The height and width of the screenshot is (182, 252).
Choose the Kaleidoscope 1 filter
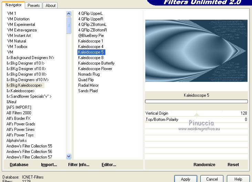(x=91, y=41)
